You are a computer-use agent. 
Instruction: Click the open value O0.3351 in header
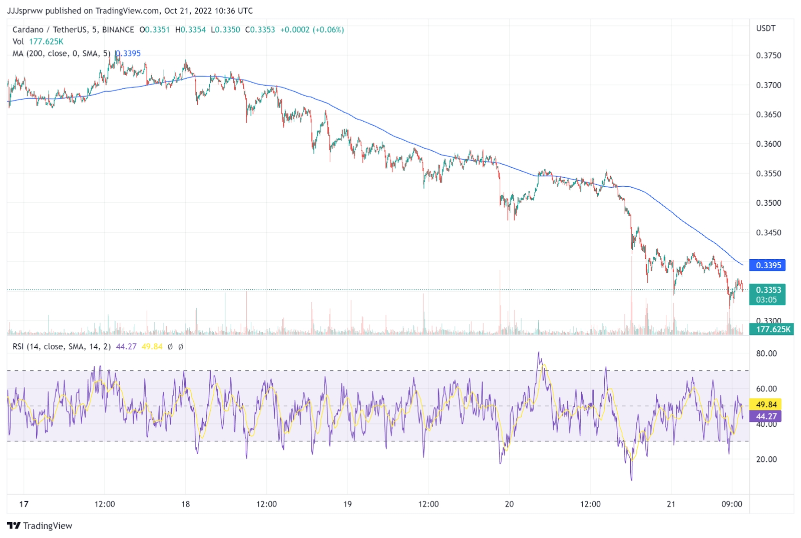tap(155, 30)
